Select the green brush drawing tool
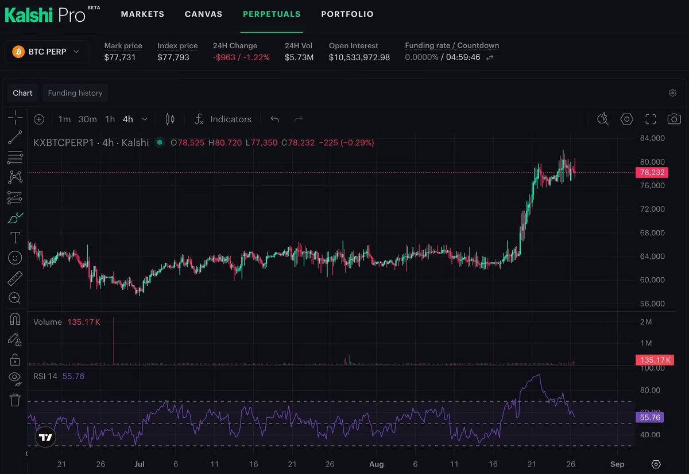The height and width of the screenshot is (474, 689). (x=16, y=218)
